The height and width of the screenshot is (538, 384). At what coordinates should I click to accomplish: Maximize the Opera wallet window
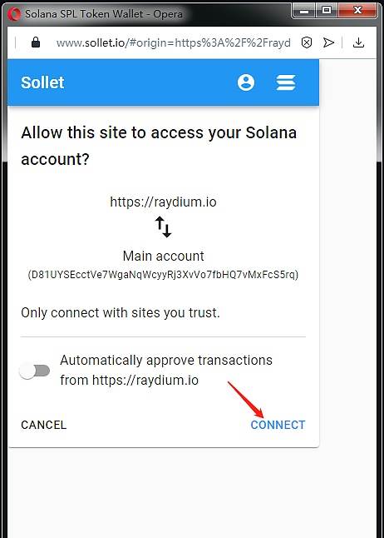click(x=327, y=11)
